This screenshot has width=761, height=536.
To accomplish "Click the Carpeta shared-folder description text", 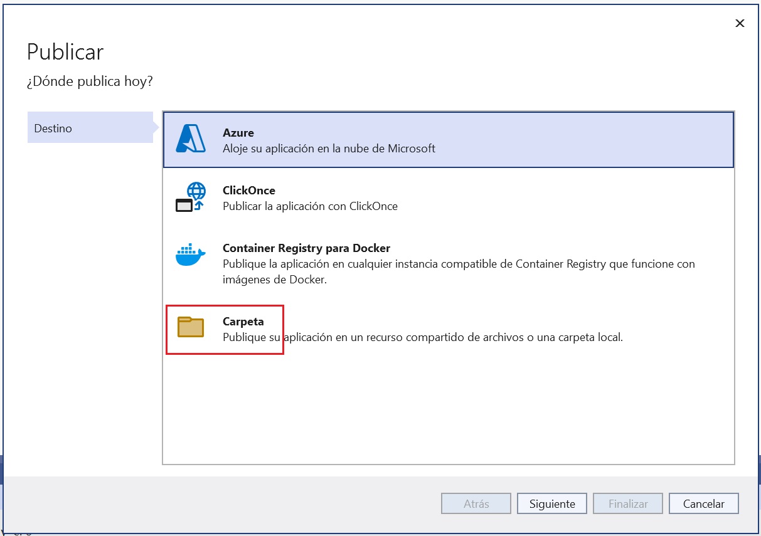I will (422, 337).
